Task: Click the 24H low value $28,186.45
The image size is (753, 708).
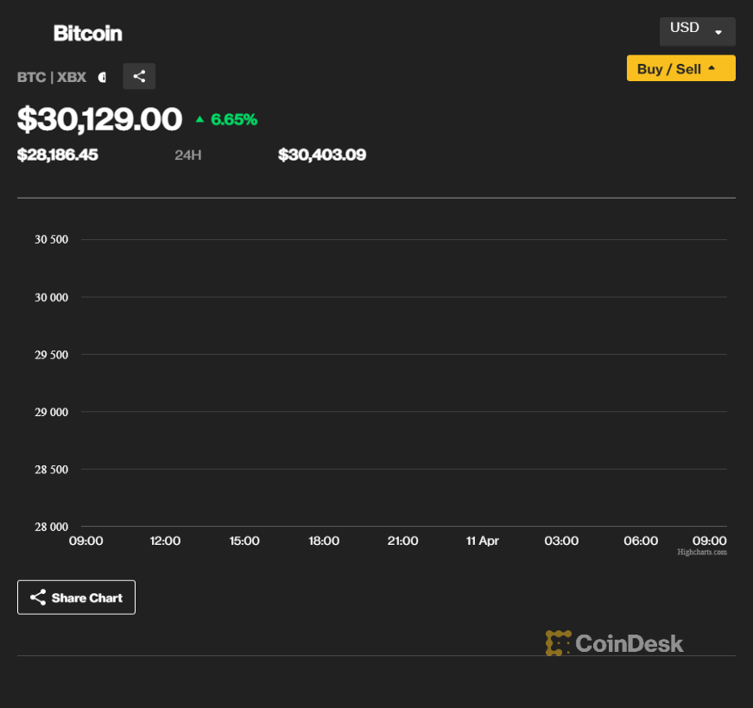Action: [58, 155]
